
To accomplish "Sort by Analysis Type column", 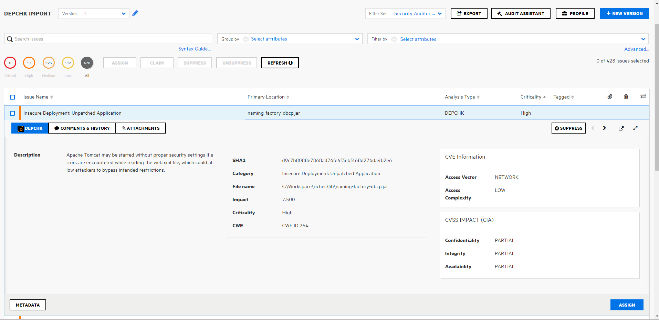I will (x=462, y=97).
